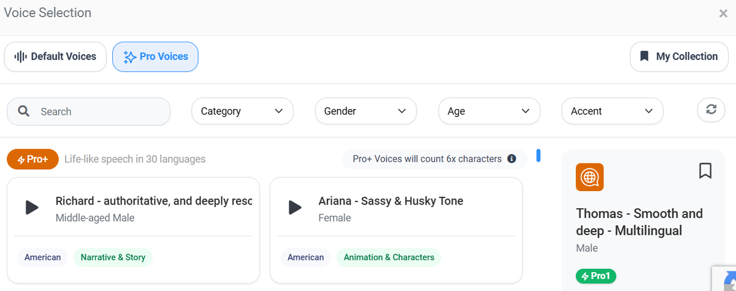This screenshot has height=291, width=736.
Task: Bookmark the Thomas voice
Action: [705, 170]
